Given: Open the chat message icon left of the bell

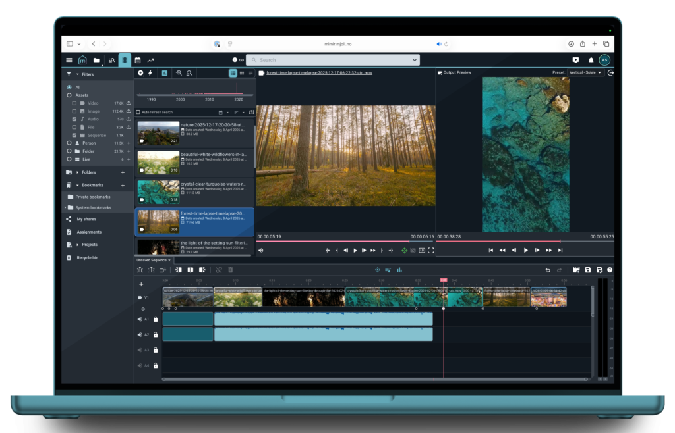Looking at the screenshot, I should 575,60.
